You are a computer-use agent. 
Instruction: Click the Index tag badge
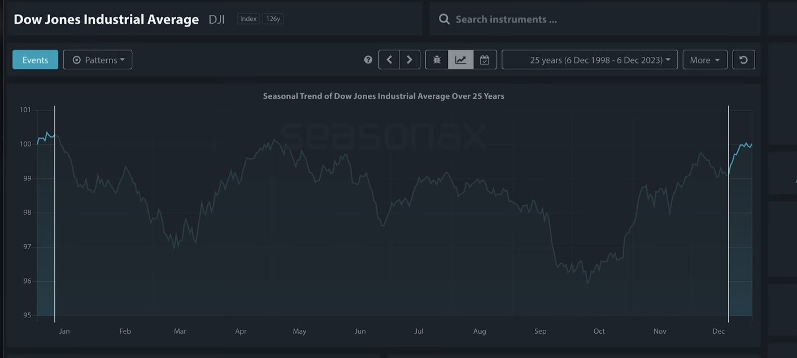pyautogui.click(x=249, y=19)
